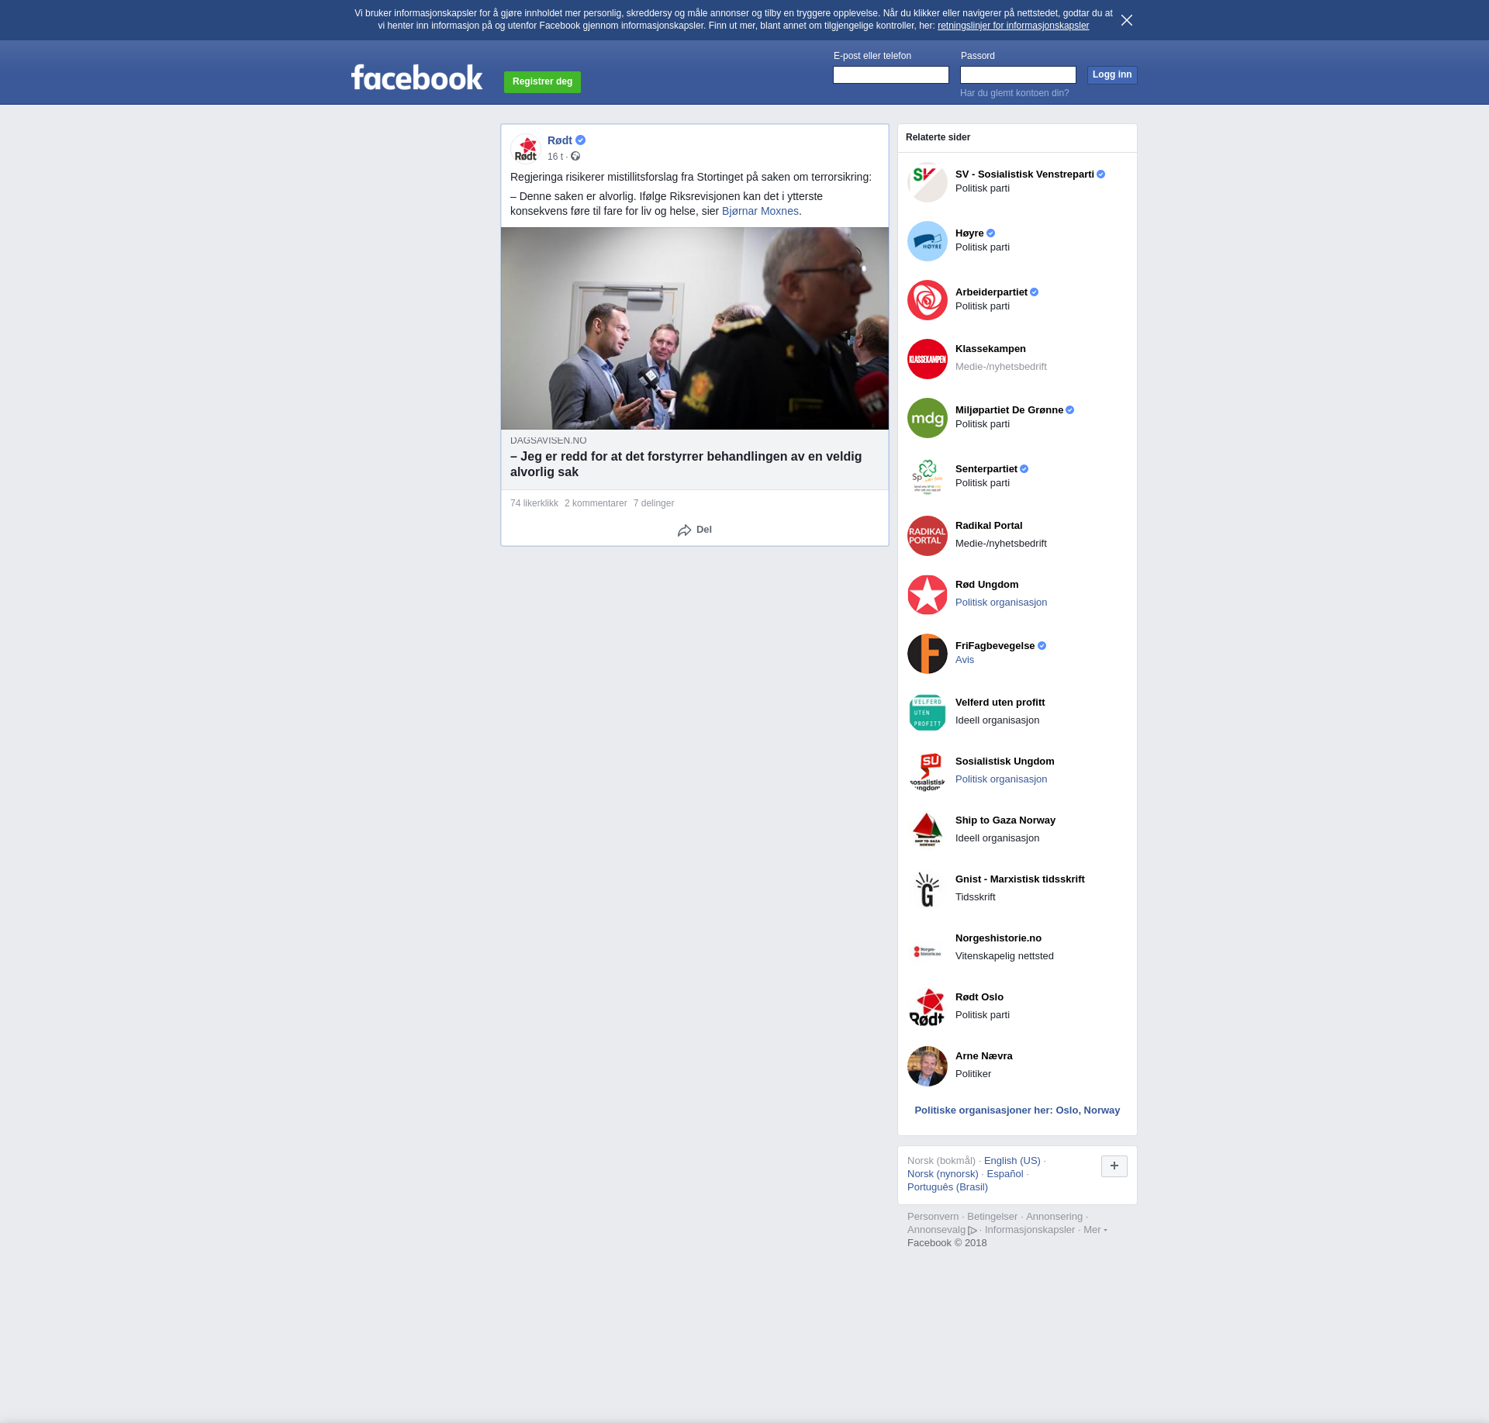Click the Norgeshistorie.no logo
The image size is (1489, 1423).
(x=928, y=948)
